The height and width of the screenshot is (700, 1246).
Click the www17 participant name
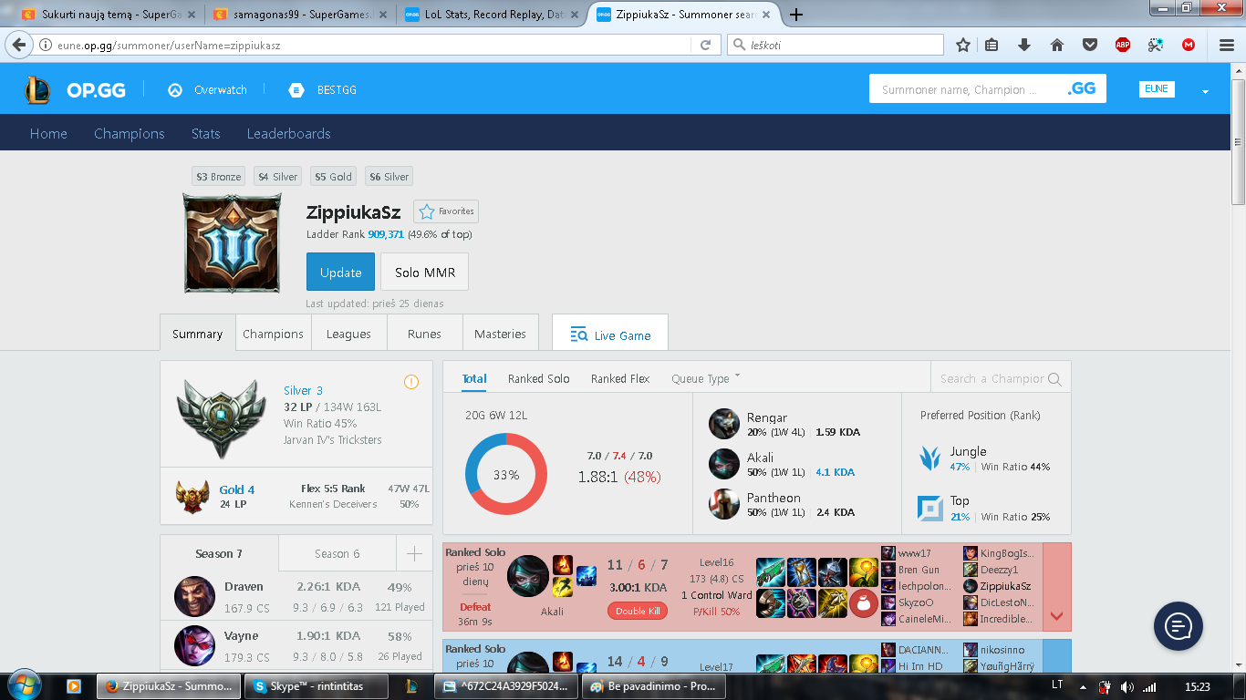pyautogui.click(x=915, y=553)
